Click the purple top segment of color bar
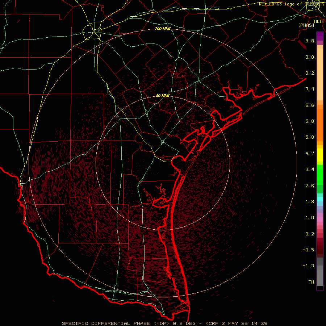Viewport: 326px width, 326px height. point(320,36)
